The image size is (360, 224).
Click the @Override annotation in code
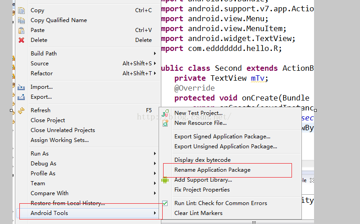[195, 88]
